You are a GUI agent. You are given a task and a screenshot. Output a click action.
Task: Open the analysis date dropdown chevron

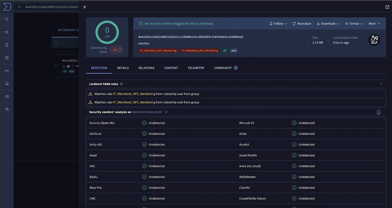click(x=166, y=112)
